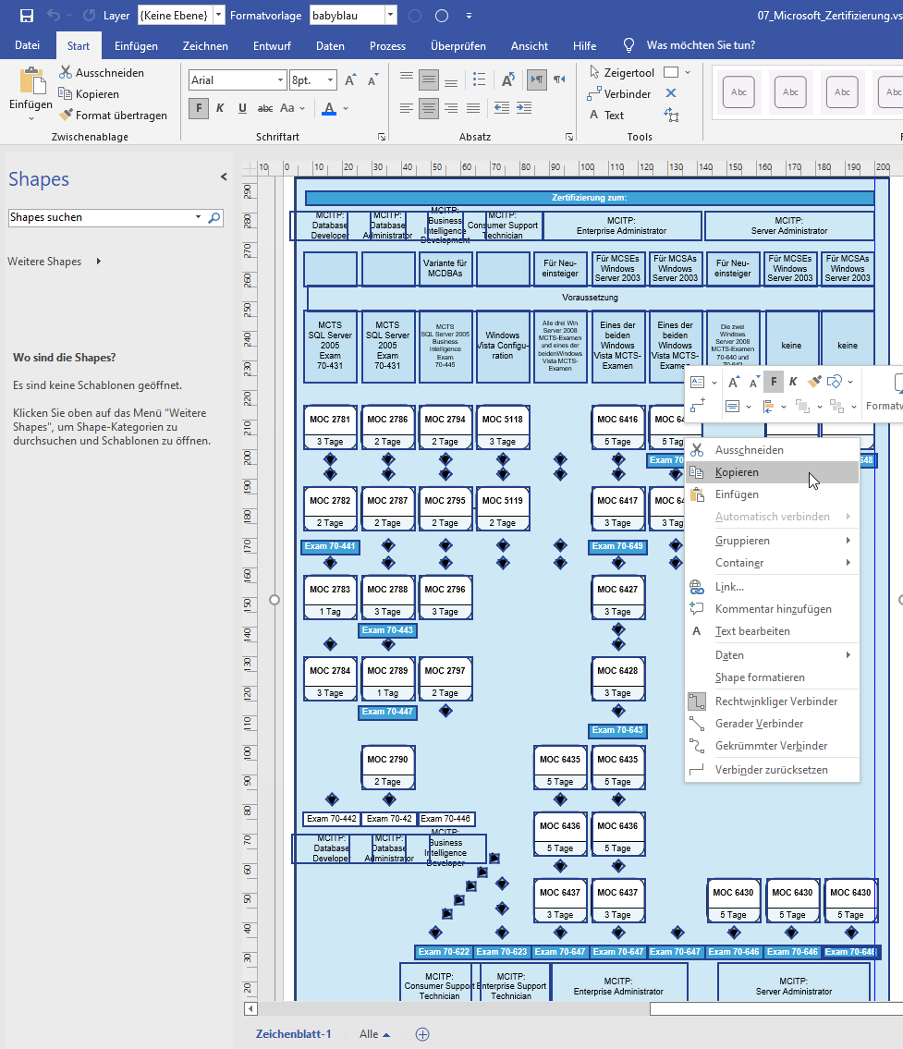903x1049 pixels.
Task: Click the Ausschneiden scissors in ribbon
Action: point(102,72)
